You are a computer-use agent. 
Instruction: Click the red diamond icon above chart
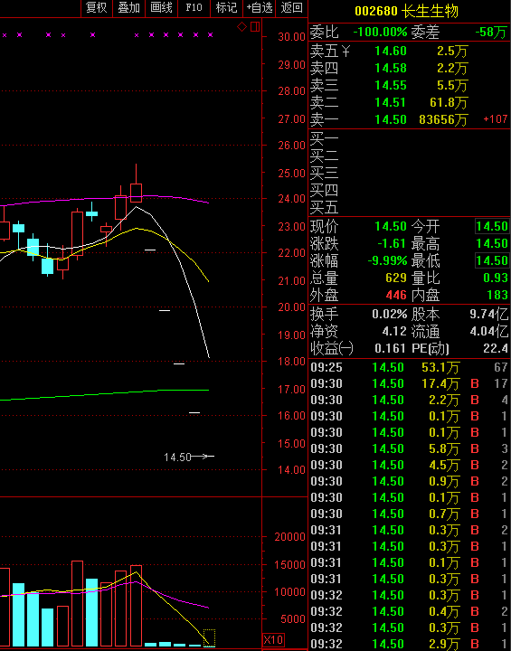241,27
